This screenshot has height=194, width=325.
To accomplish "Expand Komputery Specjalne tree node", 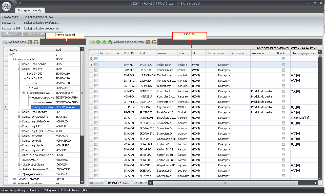I will pos(19,117).
